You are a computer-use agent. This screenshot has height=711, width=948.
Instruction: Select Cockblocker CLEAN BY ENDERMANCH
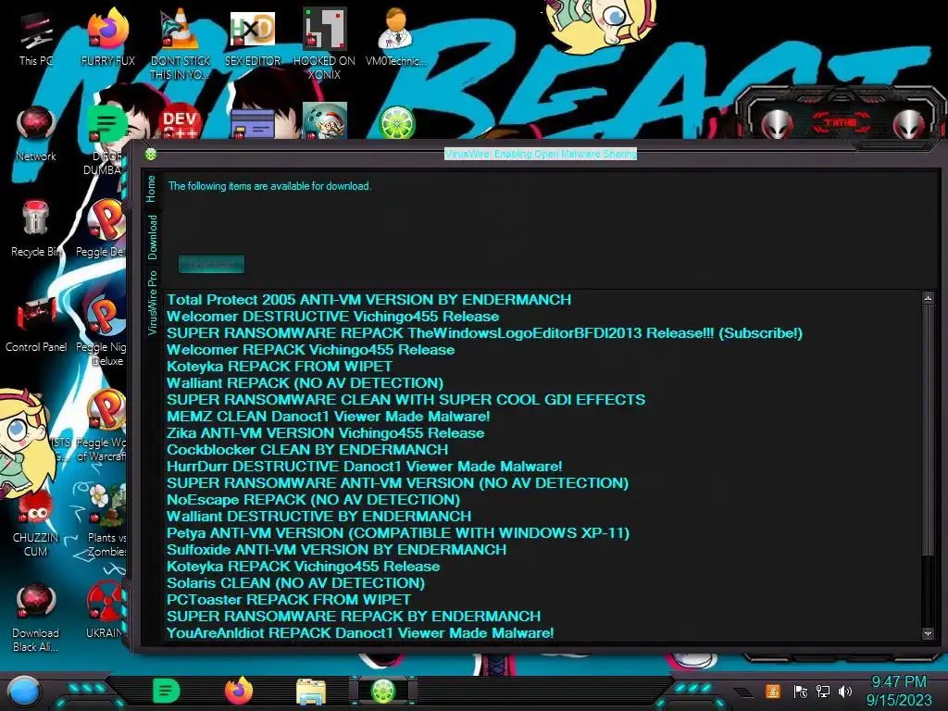click(x=307, y=450)
